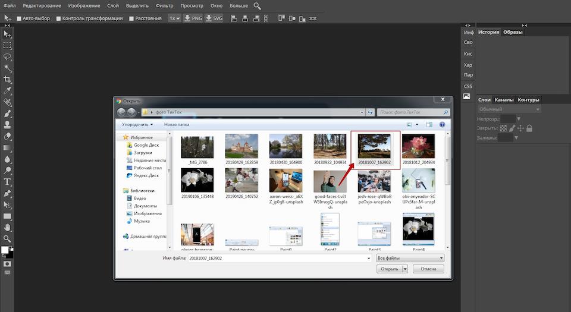571x312 pixels.
Task: Open the Редактирование menu
Action: click(x=42, y=6)
